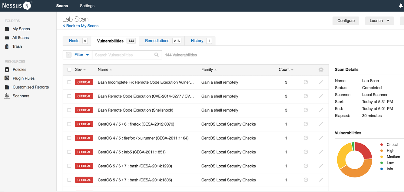Click the My Scans folder icon

click(x=7, y=29)
